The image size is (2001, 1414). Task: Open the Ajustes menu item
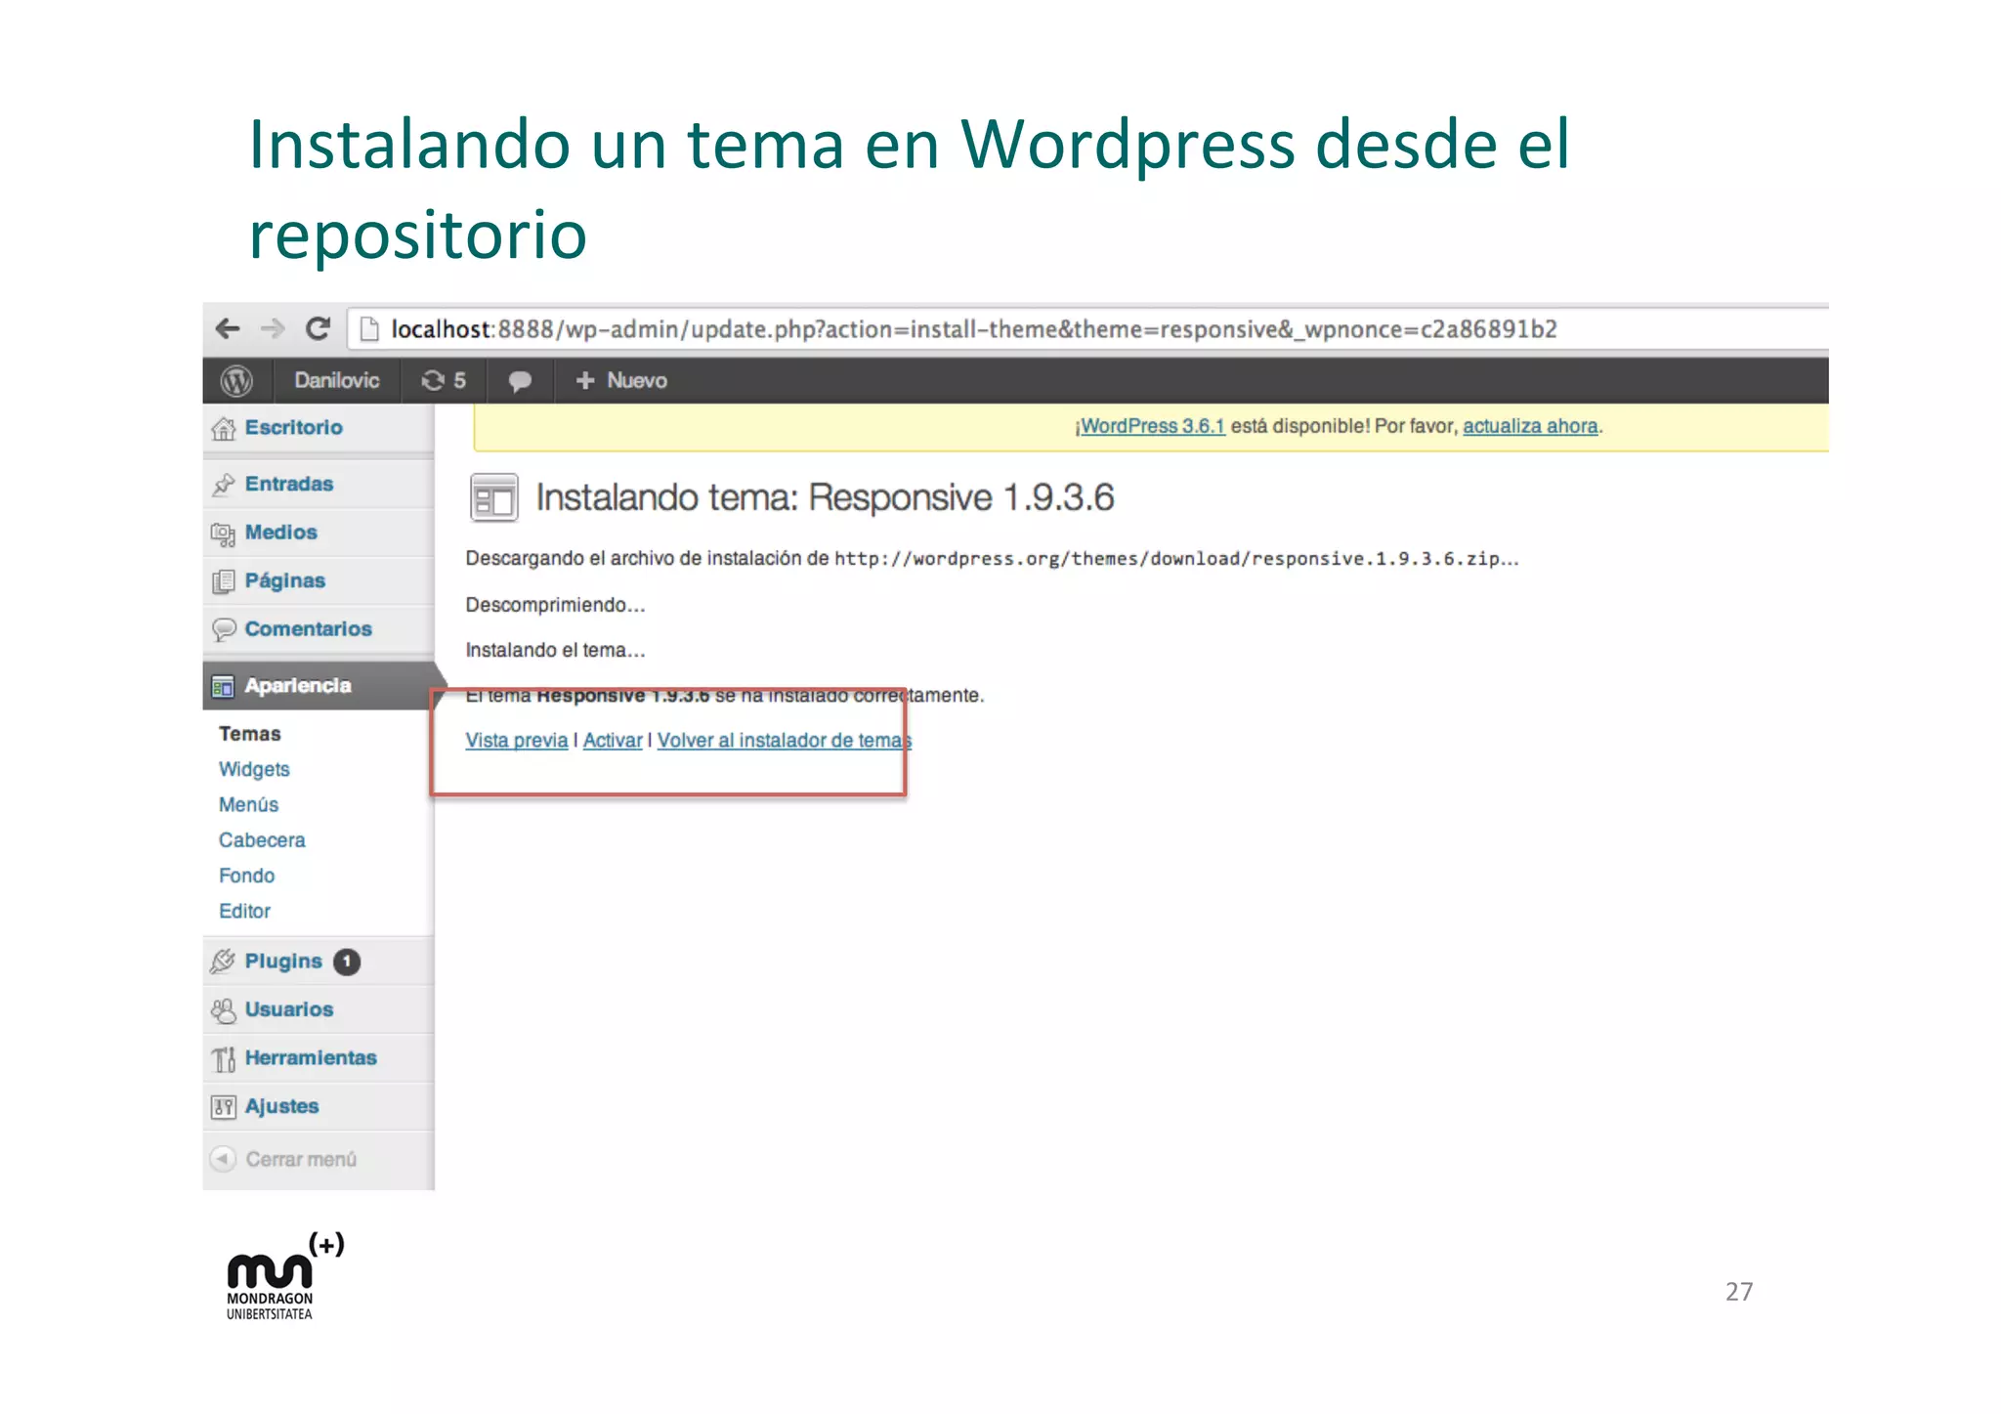[x=282, y=1106]
